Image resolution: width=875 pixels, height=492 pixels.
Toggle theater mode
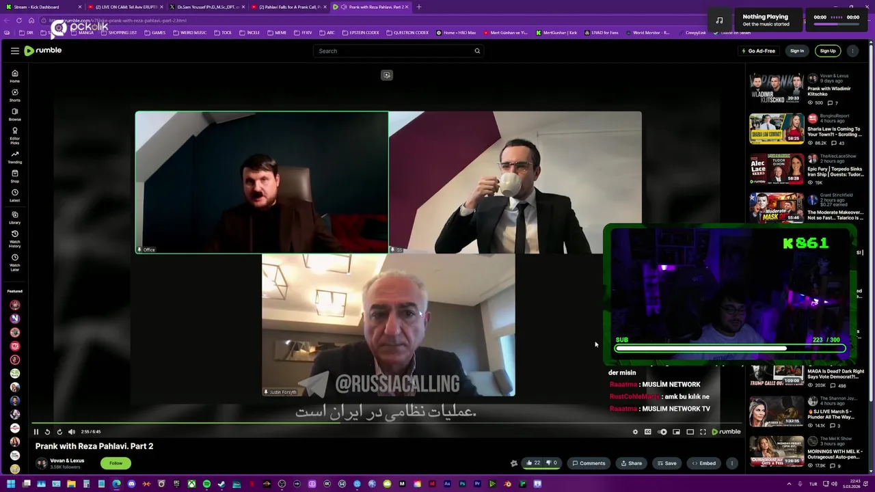[690, 432]
